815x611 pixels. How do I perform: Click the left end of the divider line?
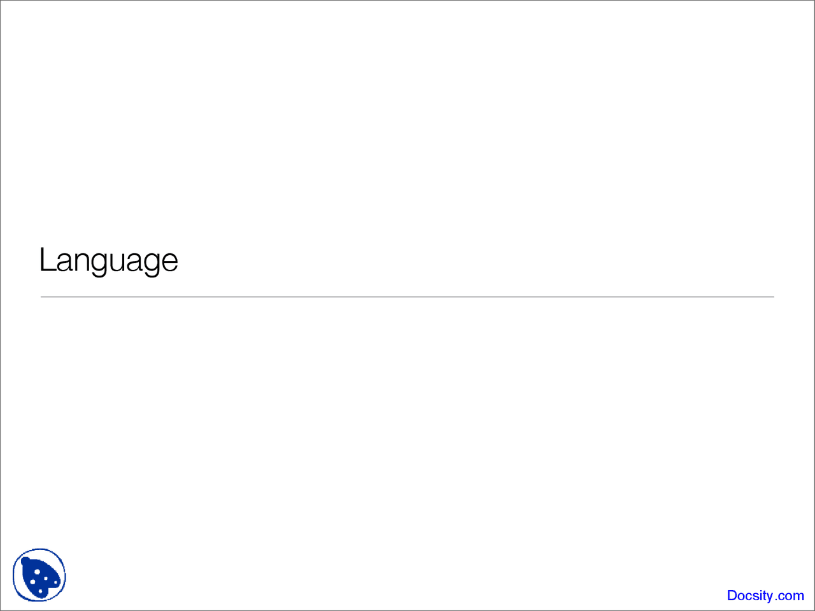click(x=44, y=297)
